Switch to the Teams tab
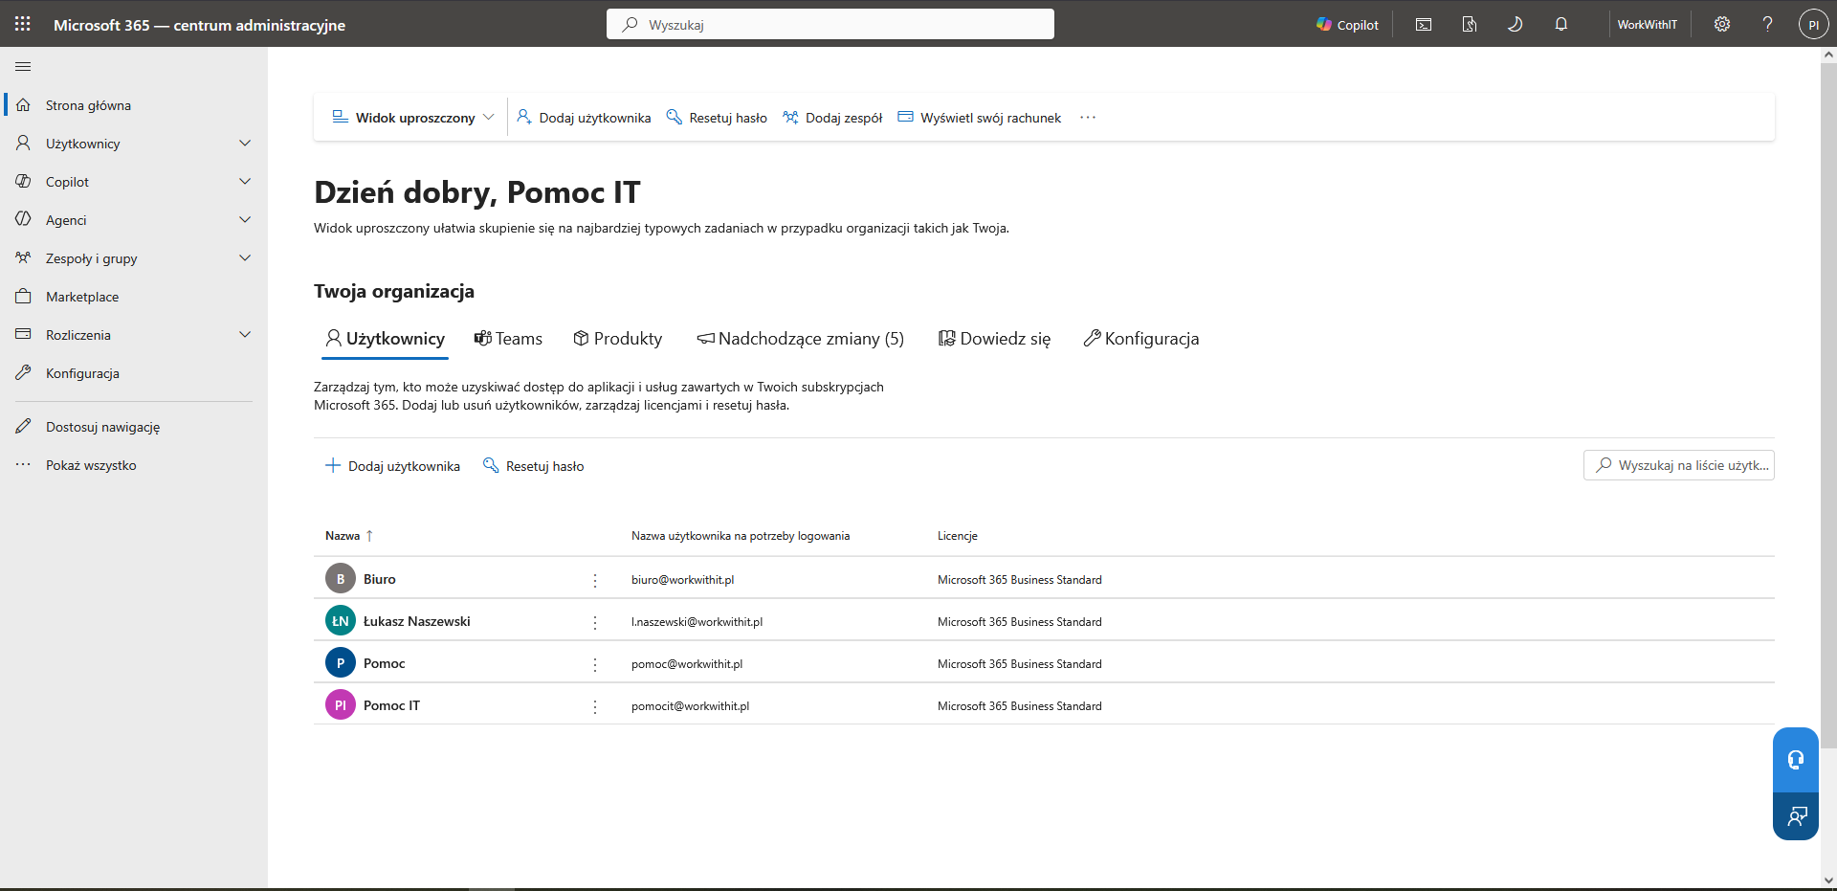 pyautogui.click(x=508, y=339)
